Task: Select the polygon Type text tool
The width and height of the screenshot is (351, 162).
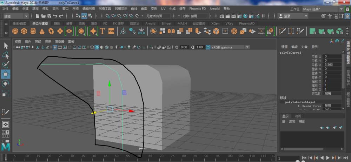Action: coord(102,31)
